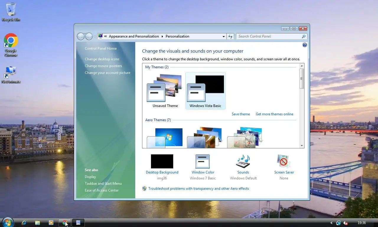Click the muted volume tray icon
The height and width of the screenshot is (227, 378).
345,223
